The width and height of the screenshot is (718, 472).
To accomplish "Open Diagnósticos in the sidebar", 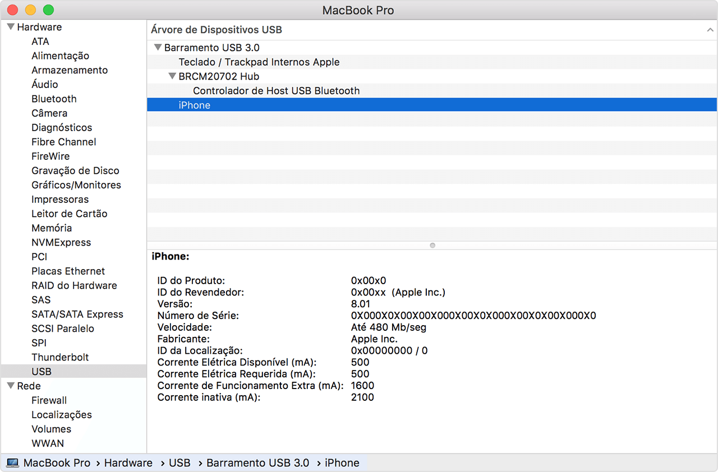I will point(62,128).
